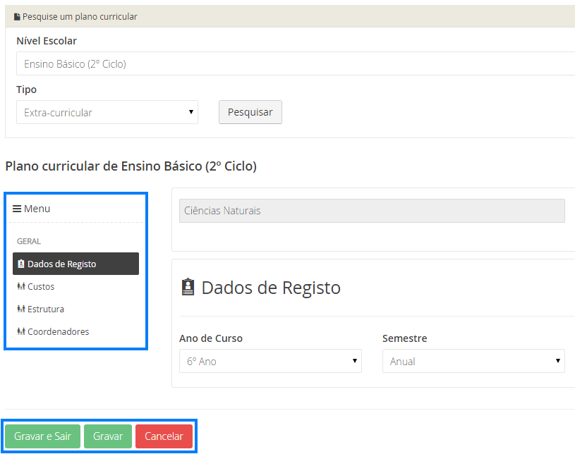Select the Dados de Registo text in sidebar
Image resolution: width=575 pixels, height=454 pixels.
point(62,264)
